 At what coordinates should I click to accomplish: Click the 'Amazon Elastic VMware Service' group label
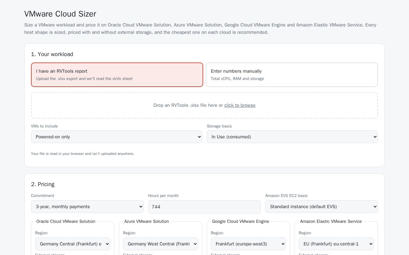(331, 221)
